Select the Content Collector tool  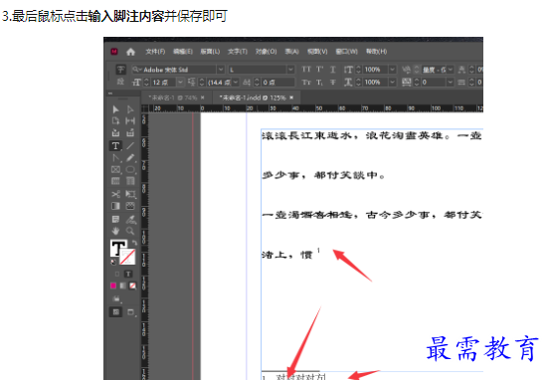click(x=115, y=133)
